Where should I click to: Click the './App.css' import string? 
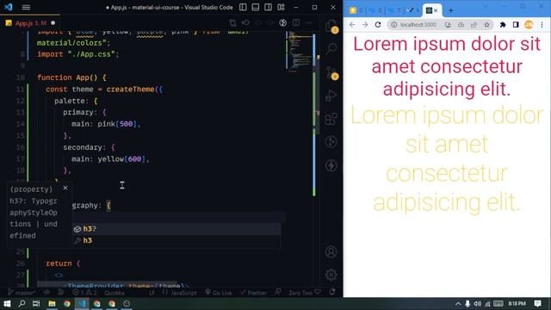coord(91,54)
